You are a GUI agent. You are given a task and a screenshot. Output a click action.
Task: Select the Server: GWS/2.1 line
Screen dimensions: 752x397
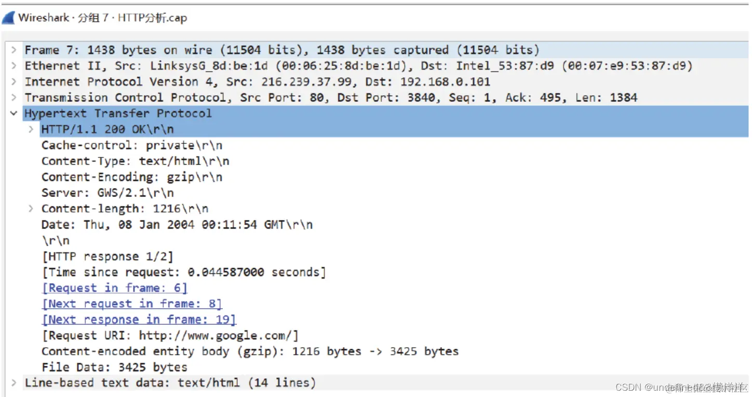[x=108, y=193]
